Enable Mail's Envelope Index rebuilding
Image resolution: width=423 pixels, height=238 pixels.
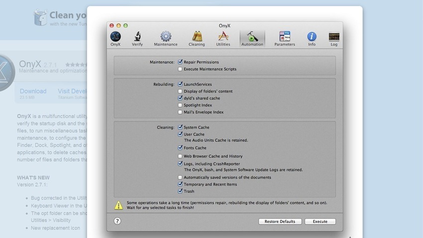[180, 112]
